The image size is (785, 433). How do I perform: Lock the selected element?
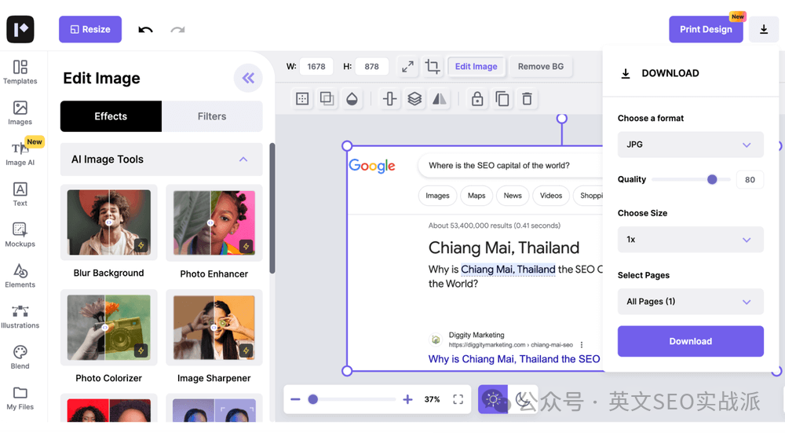click(x=477, y=99)
